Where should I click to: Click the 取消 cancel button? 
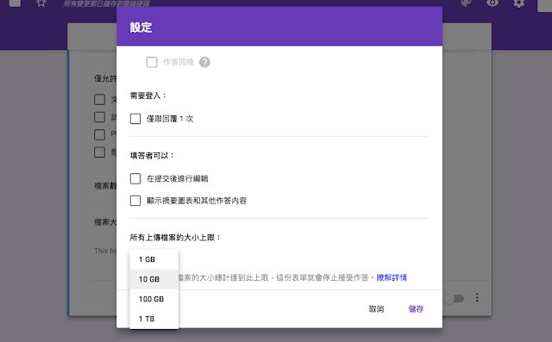[x=376, y=309]
